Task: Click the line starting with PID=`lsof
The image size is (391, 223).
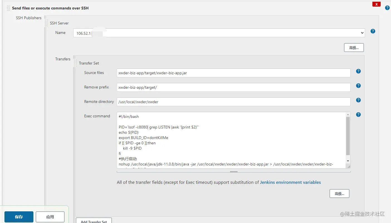Action: pyautogui.click(x=159, y=127)
